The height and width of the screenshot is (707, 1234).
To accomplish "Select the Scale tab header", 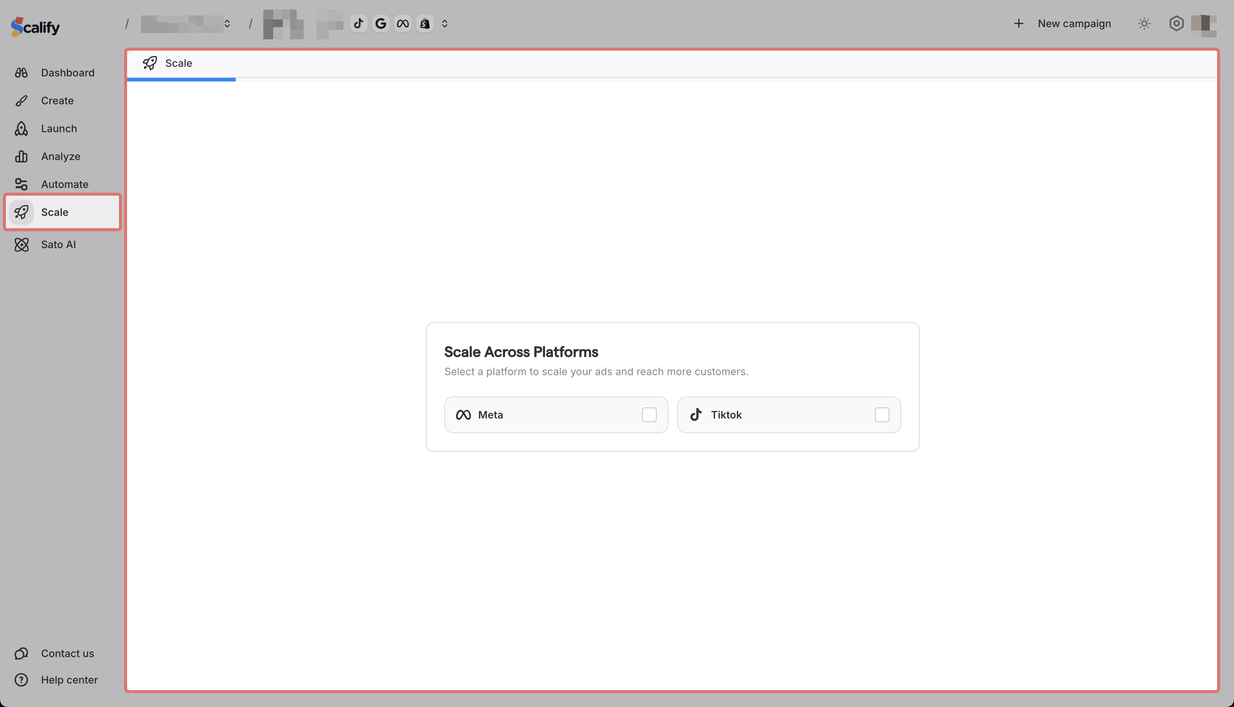I will pos(178,63).
